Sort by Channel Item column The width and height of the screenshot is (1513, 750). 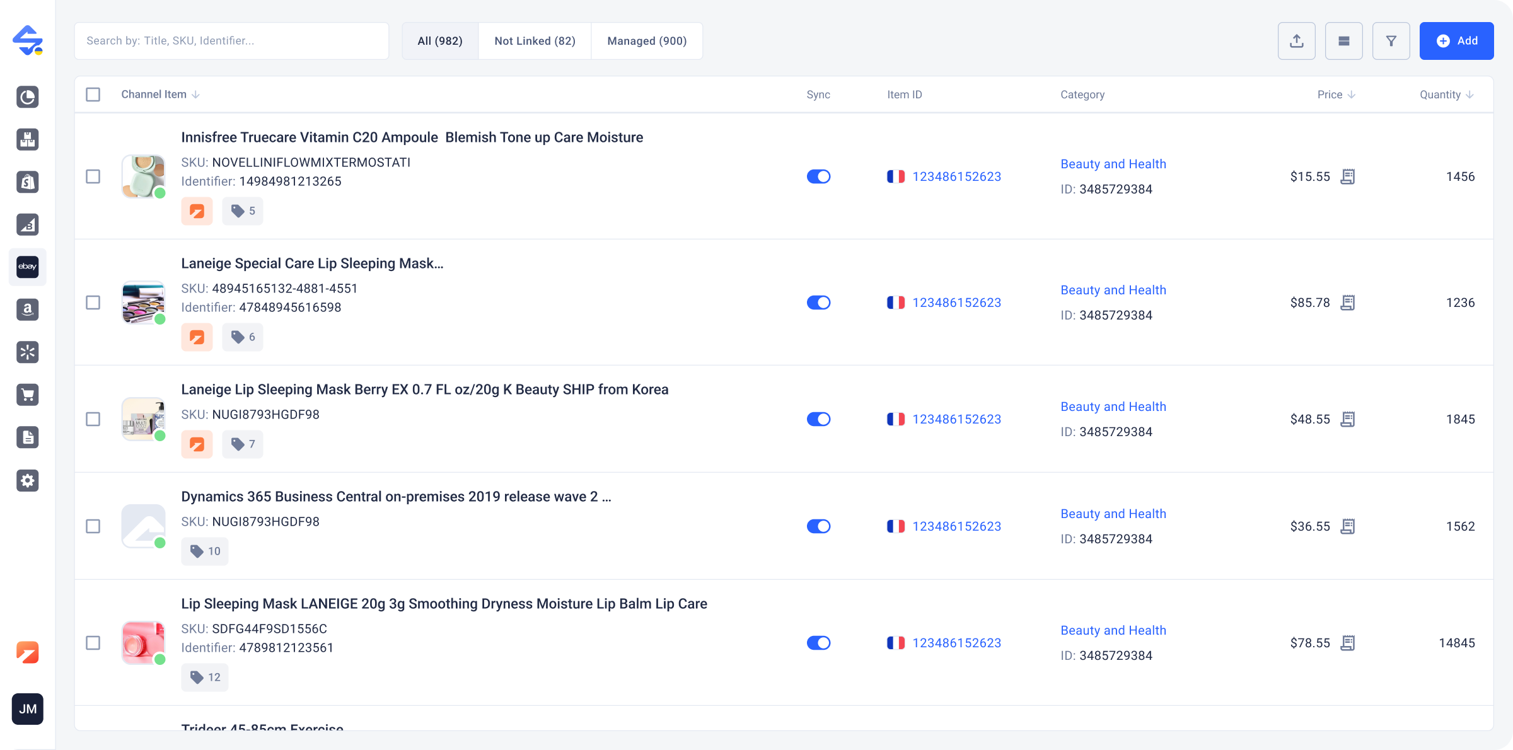click(197, 95)
